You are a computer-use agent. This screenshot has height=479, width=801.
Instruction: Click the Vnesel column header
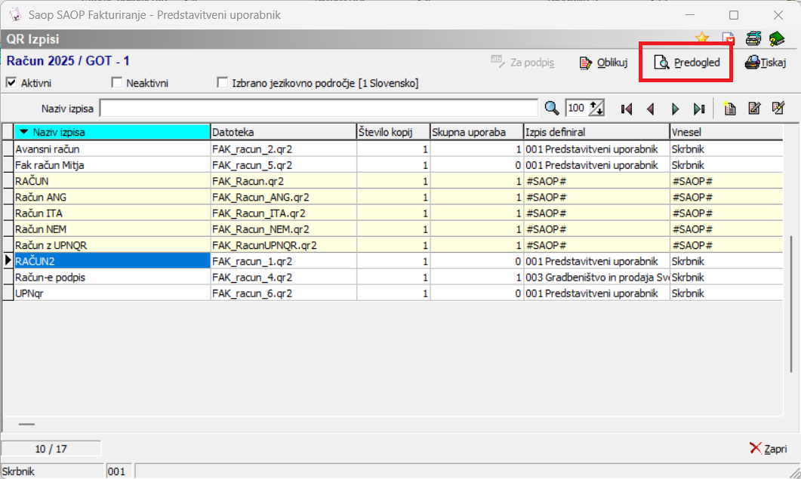coord(726,132)
